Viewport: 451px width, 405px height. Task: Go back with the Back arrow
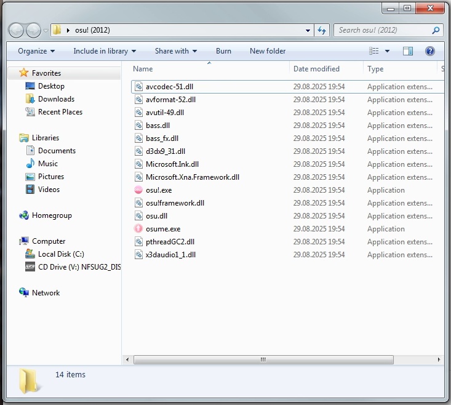point(16,30)
